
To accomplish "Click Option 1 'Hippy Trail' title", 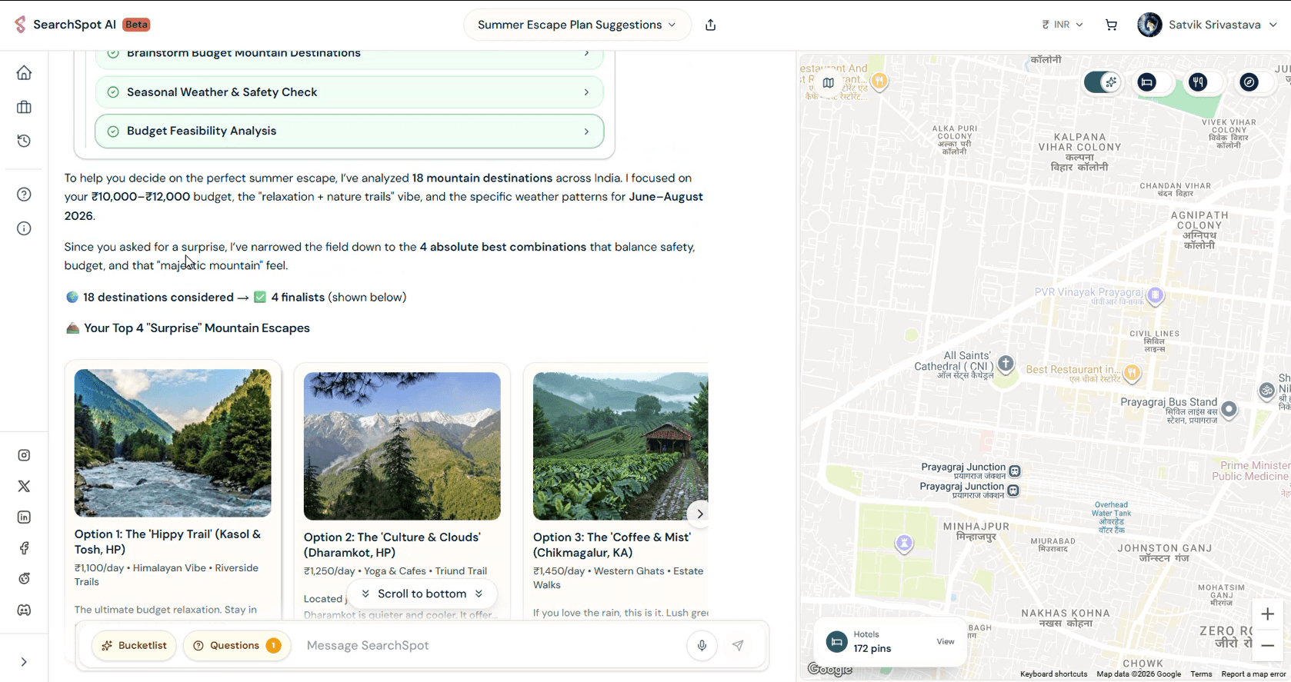I will (168, 541).
